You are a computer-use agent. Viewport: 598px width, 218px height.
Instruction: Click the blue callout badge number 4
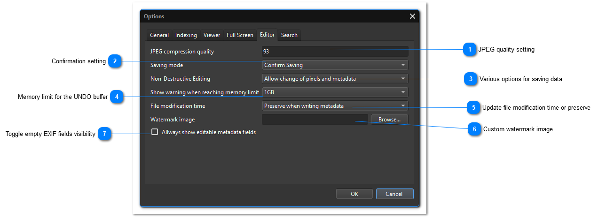click(x=117, y=97)
